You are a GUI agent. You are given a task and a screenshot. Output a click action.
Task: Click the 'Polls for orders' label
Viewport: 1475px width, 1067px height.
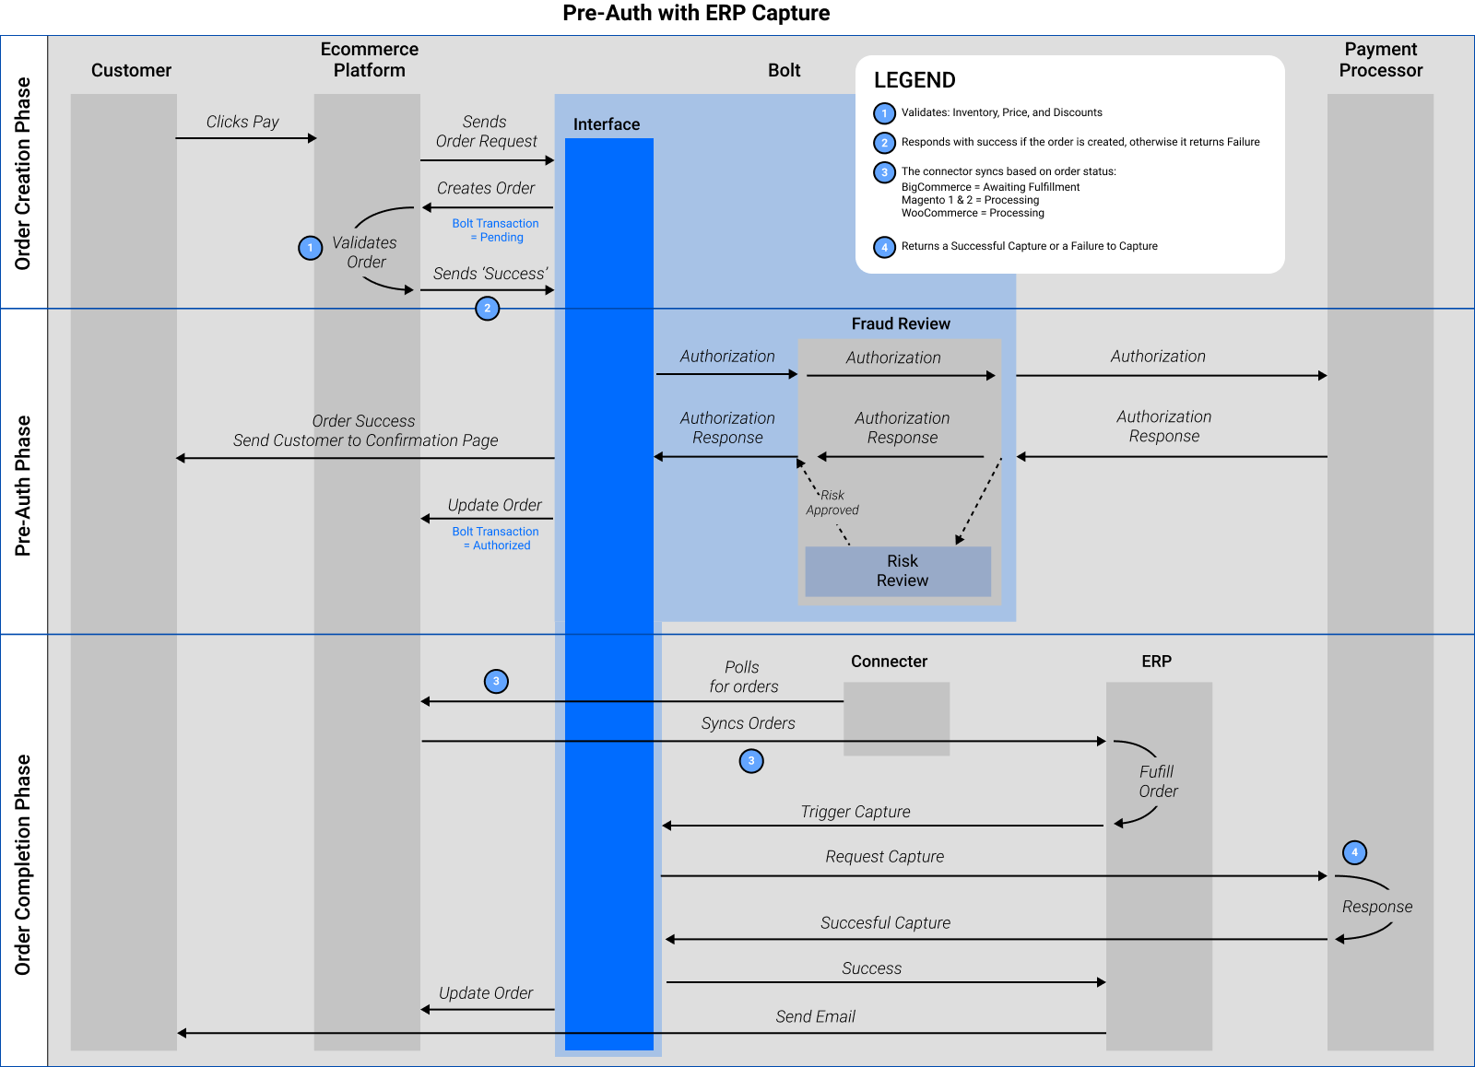tap(743, 677)
